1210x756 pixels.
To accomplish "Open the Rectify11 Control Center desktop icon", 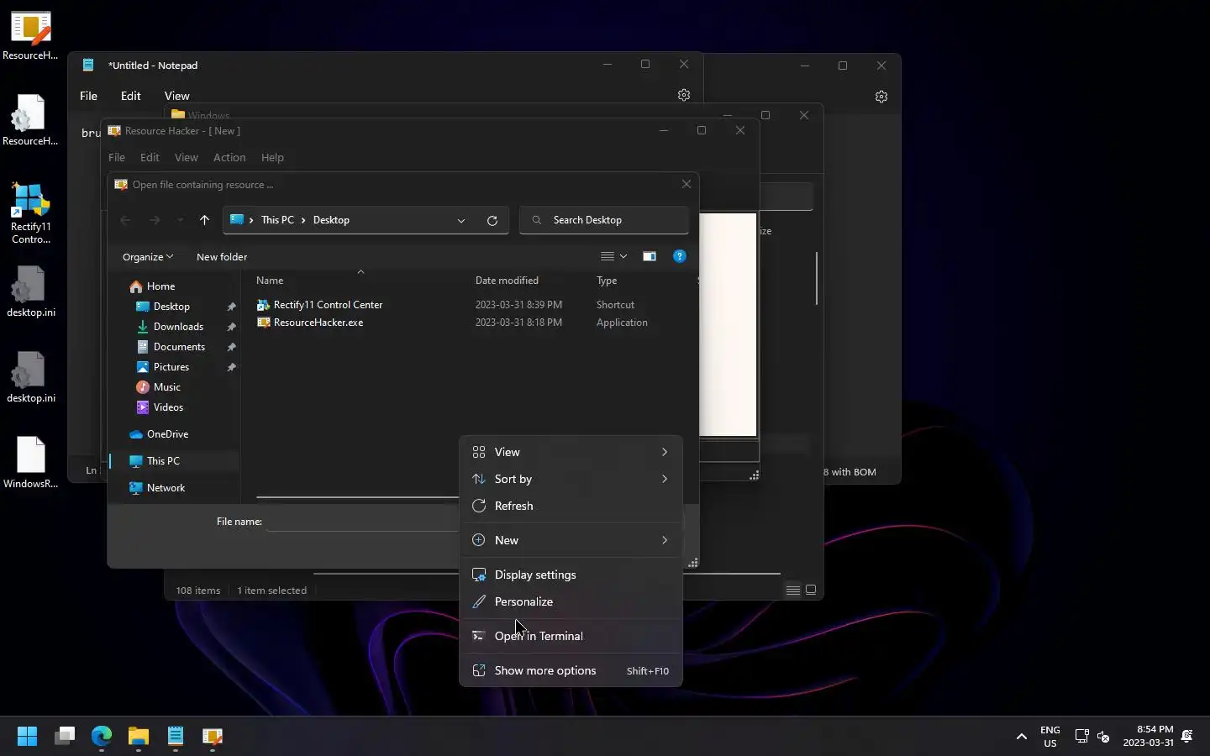I will (x=30, y=213).
